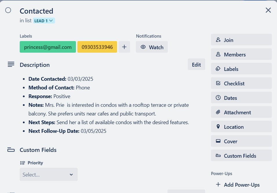Add a Checklist to the card
277x193 pixels.
pos(241,83)
